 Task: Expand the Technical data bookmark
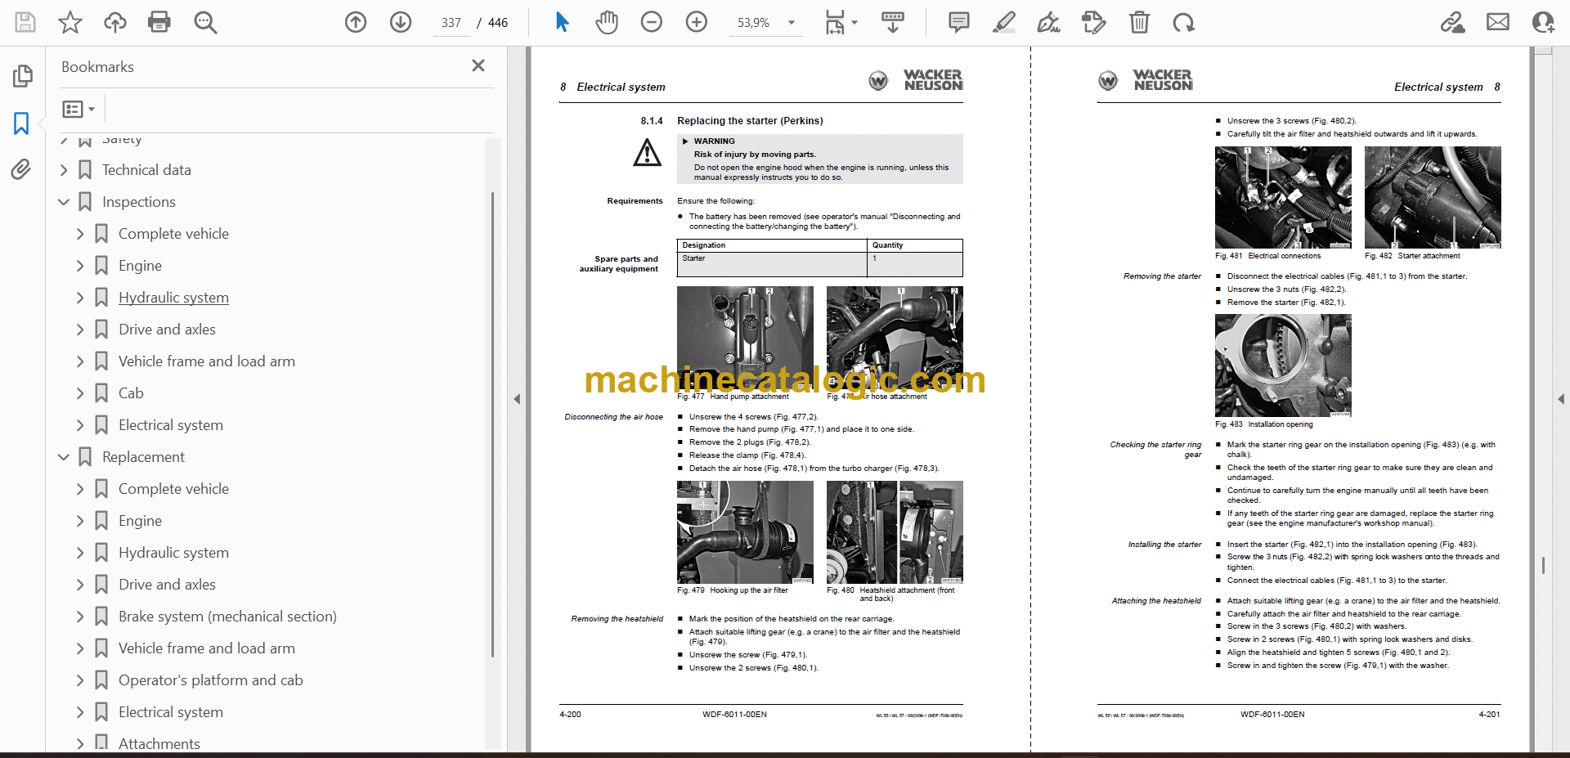click(x=64, y=170)
